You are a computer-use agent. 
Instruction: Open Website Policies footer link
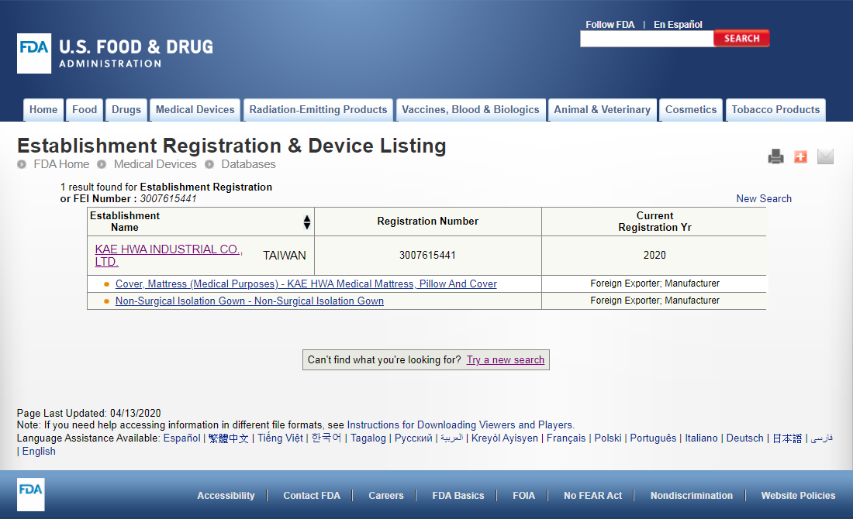798,496
